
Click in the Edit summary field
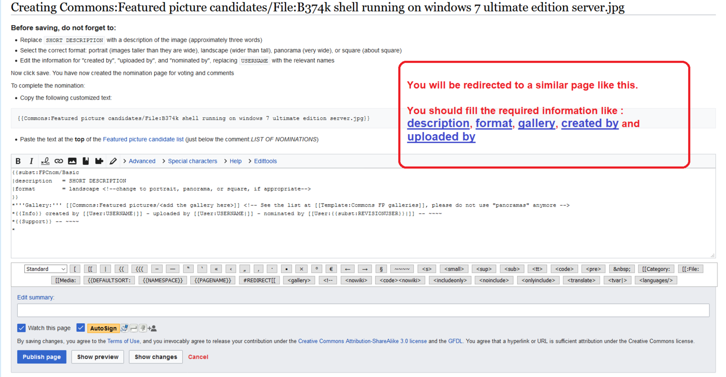pos(363,310)
